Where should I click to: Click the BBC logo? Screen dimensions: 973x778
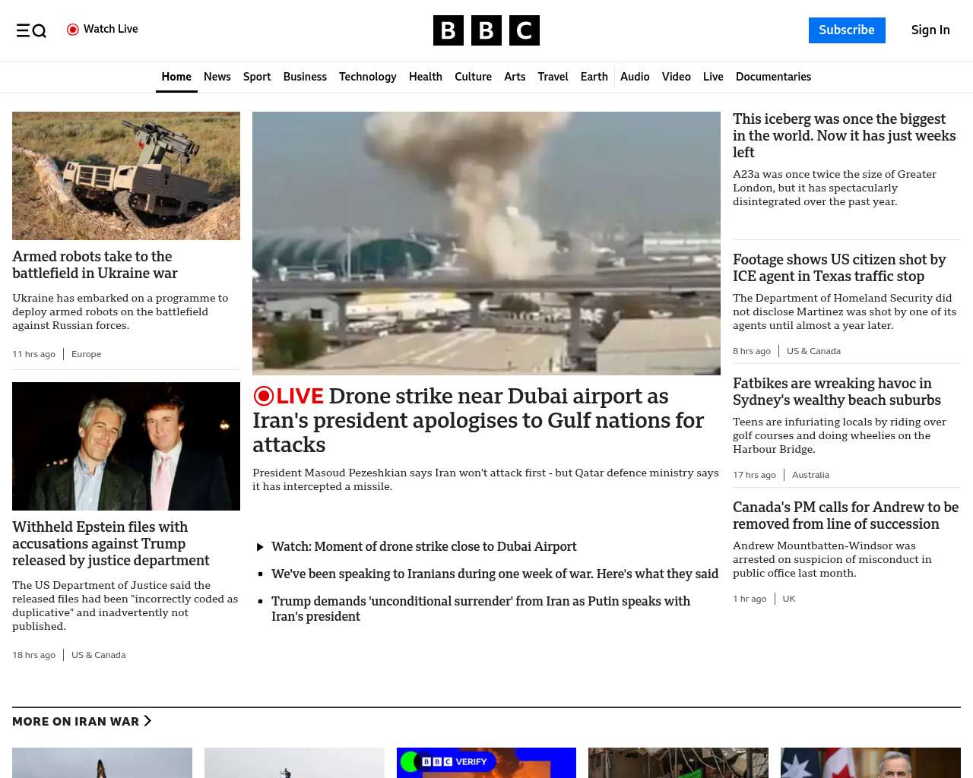486,30
